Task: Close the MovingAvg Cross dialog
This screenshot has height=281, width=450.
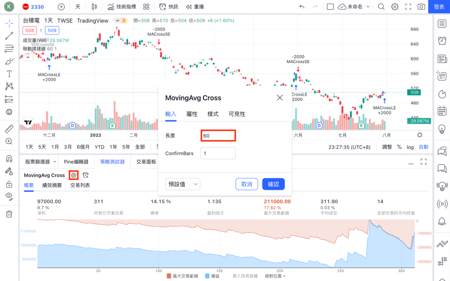Action: pos(280,98)
